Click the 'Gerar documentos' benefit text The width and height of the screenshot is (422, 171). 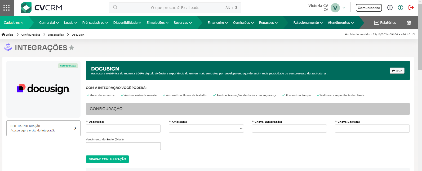102,96
